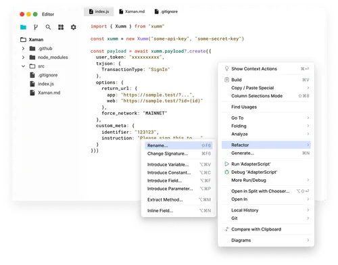This screenshot has width=338, height=265.
Task: Collapse the src folder chevron
Action: (23, 66)
